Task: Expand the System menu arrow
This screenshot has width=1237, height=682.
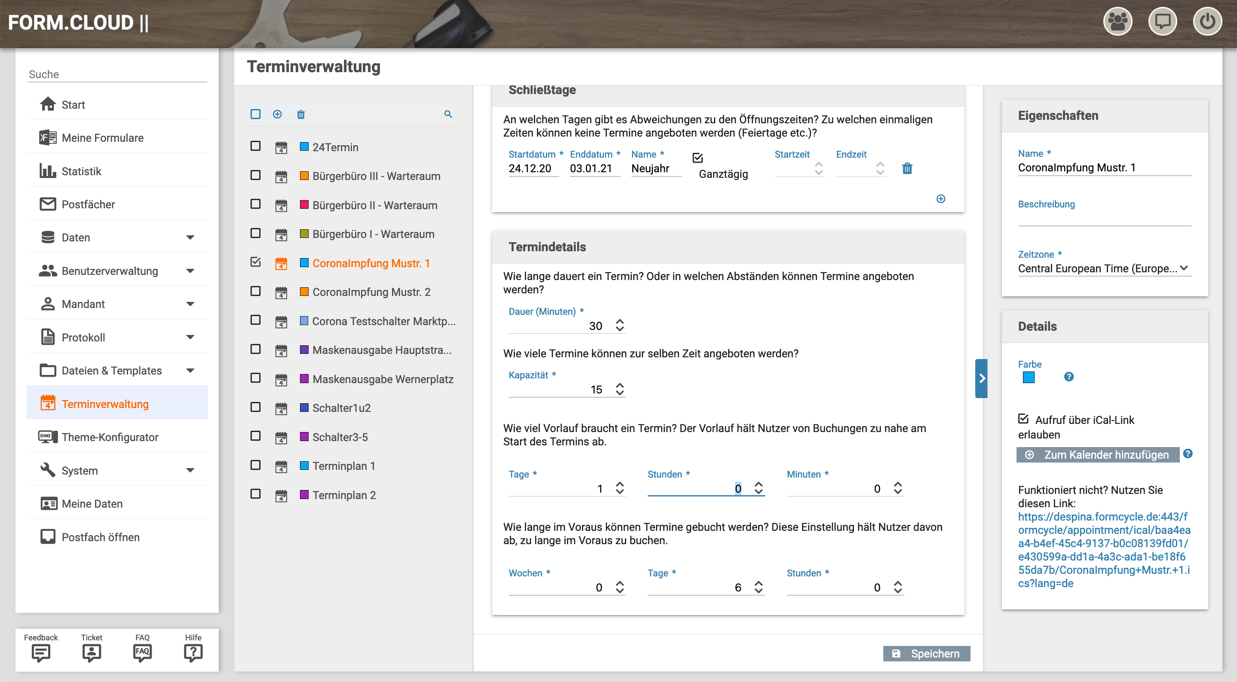Action: click(x=190, y=470)
